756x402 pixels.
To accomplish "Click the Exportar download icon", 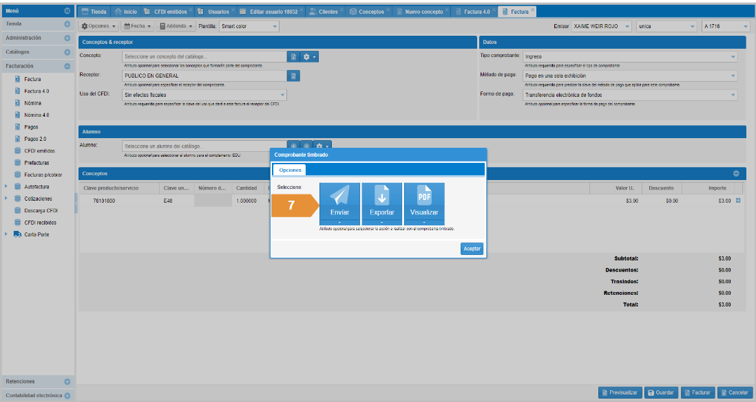I will [381, 198].
